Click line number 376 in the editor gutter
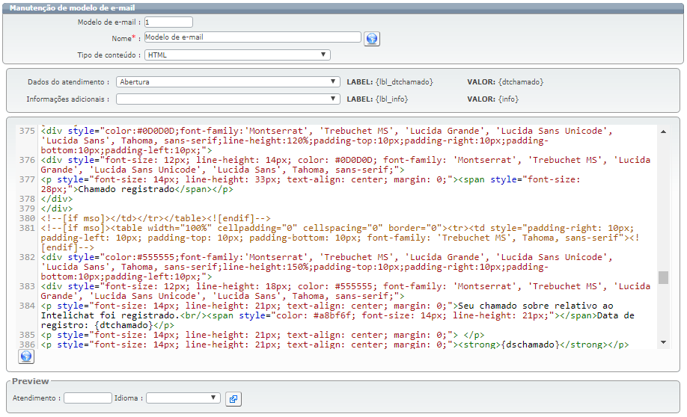Image resolution: width=687 pixels, height=417 pixels. [27, 160]
